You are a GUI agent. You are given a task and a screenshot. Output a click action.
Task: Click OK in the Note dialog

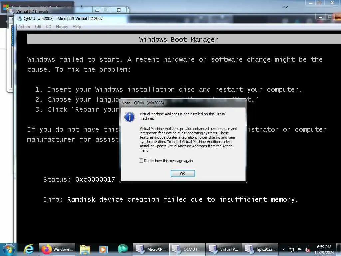(x=183, y=173)
